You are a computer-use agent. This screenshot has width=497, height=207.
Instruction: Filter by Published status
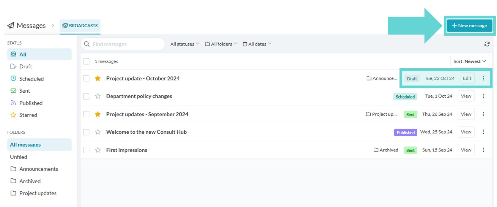39,103
